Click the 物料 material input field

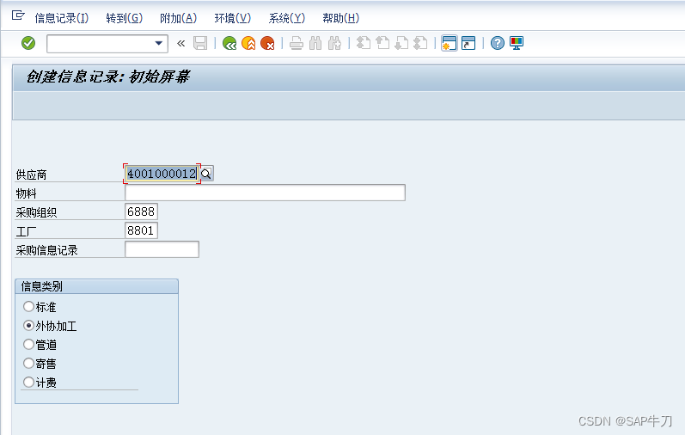coord(266,193)
